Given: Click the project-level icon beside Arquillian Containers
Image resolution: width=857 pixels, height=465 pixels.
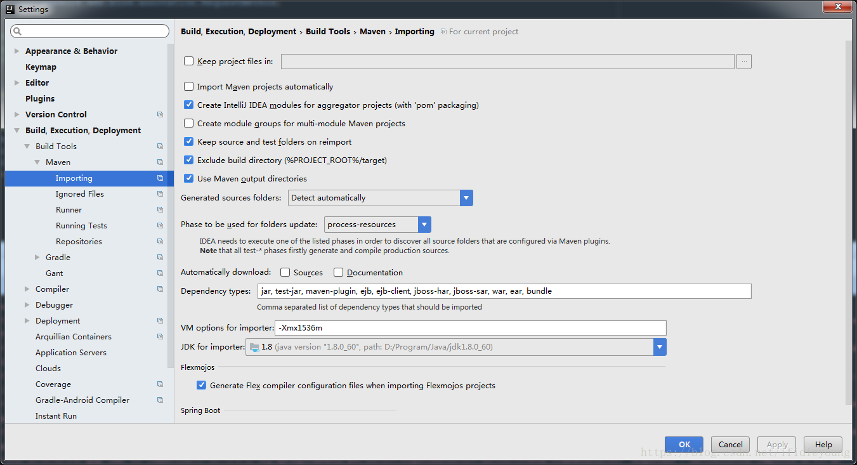Looking at the screenshot, I should point(160,337).
